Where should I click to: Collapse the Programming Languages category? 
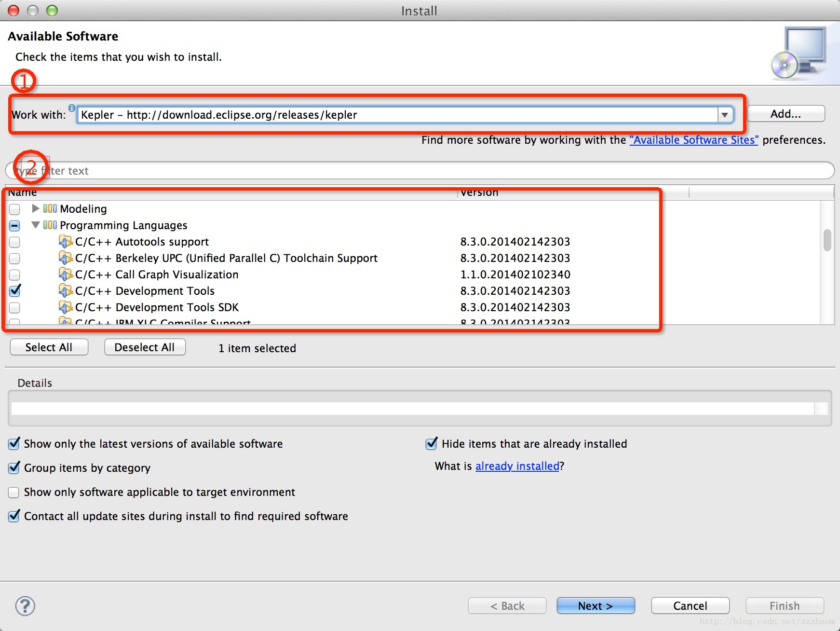click(35, 225)
